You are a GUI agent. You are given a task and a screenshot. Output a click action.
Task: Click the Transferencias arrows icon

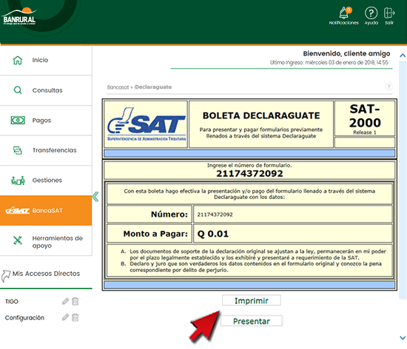point(18,150)
